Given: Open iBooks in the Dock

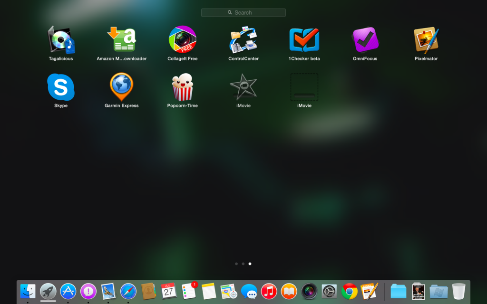Looking at the screenshot, I should pyautogui.click(x=289, y=291).
